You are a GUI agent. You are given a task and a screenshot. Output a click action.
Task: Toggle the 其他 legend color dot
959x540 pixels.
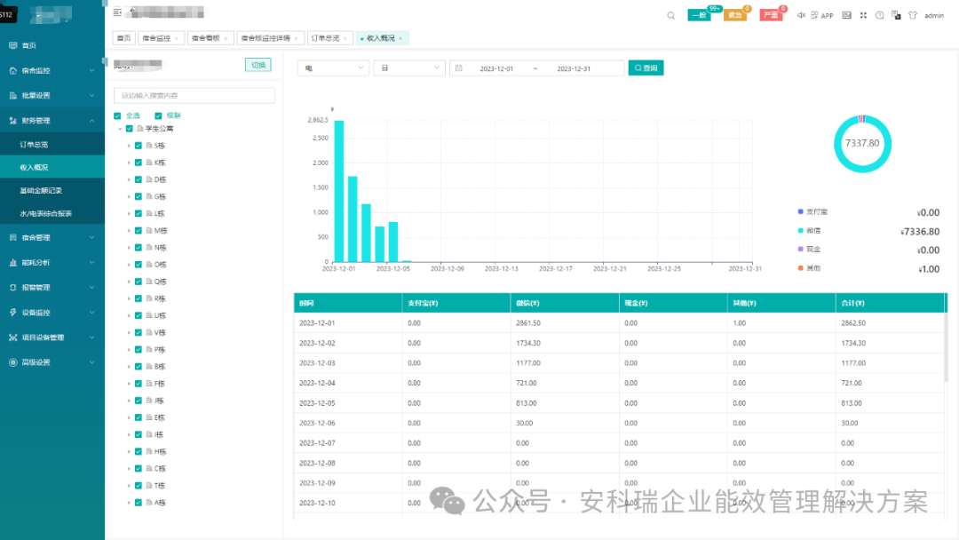pos(801,268)
